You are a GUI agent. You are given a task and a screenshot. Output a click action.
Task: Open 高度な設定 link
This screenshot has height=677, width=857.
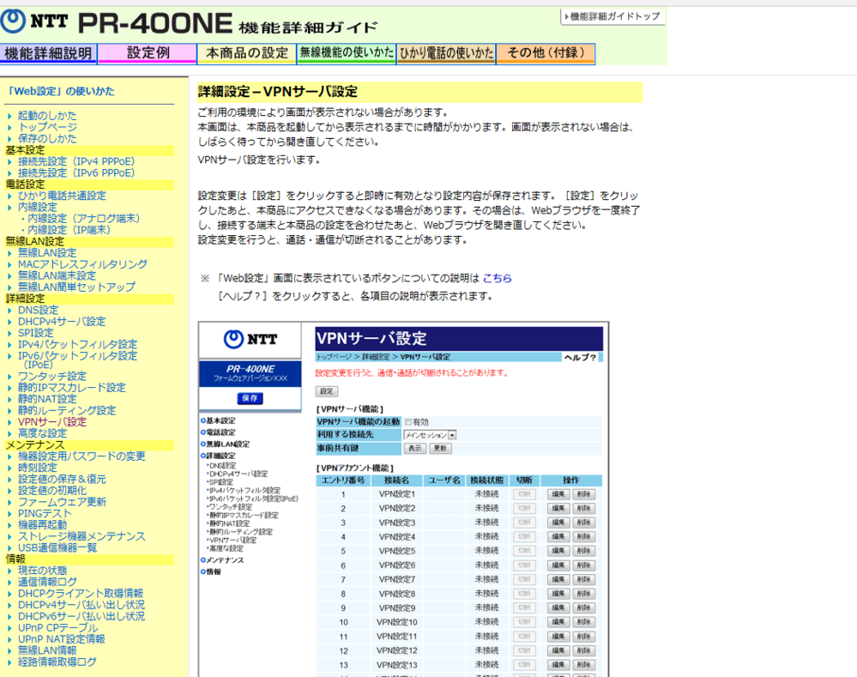point(42,433)
